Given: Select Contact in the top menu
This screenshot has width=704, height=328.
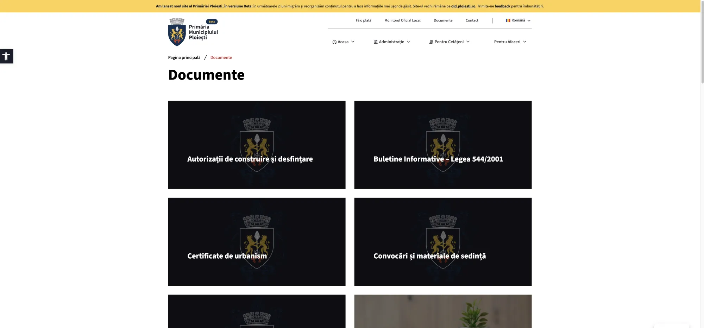Looking at the screenshot, I should click(x=472, y=20).
